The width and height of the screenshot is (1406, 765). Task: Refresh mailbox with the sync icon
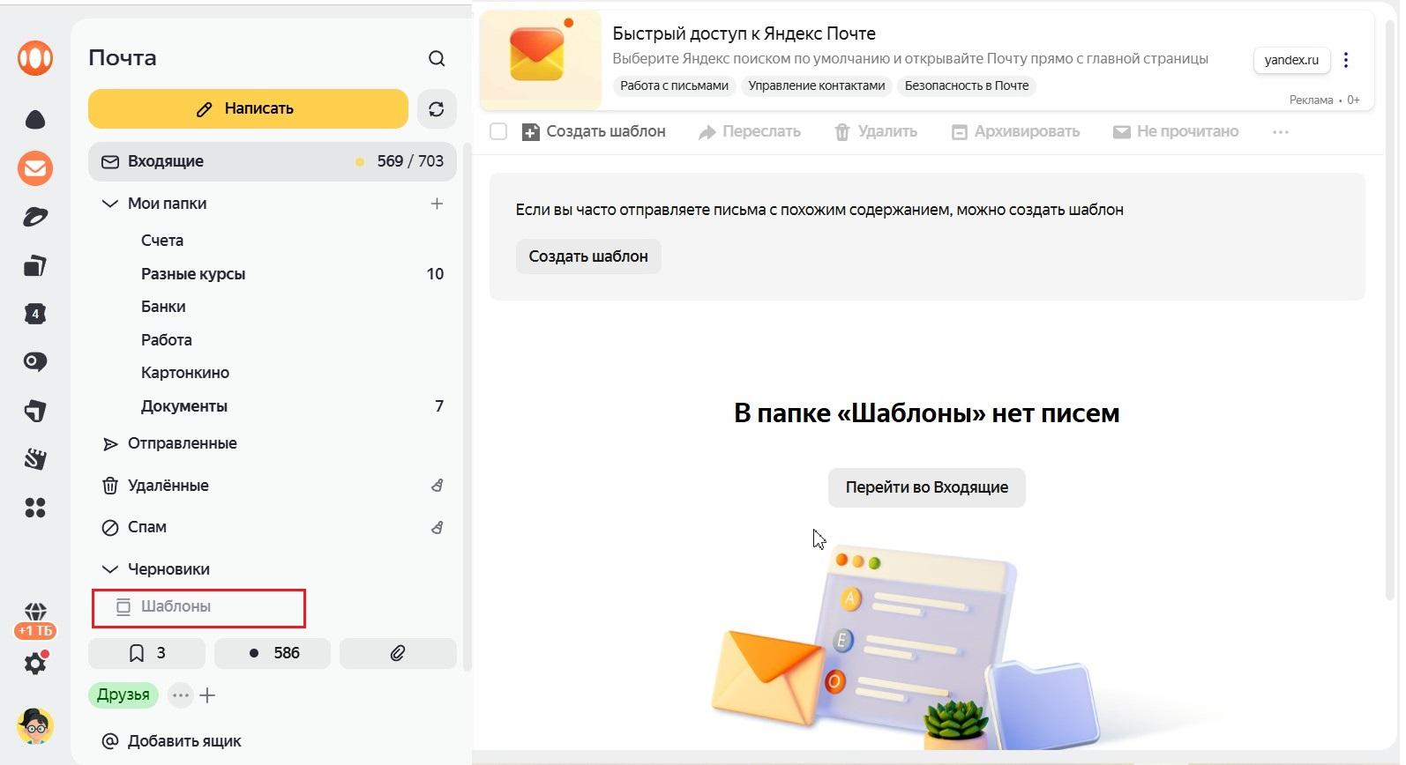click(436, 109)
